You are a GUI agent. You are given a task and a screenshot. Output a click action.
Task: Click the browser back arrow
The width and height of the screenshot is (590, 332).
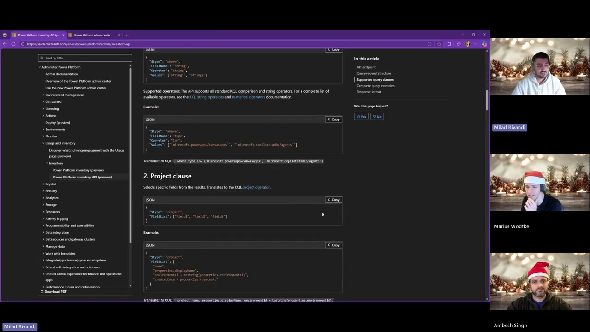tap(5, 44)
